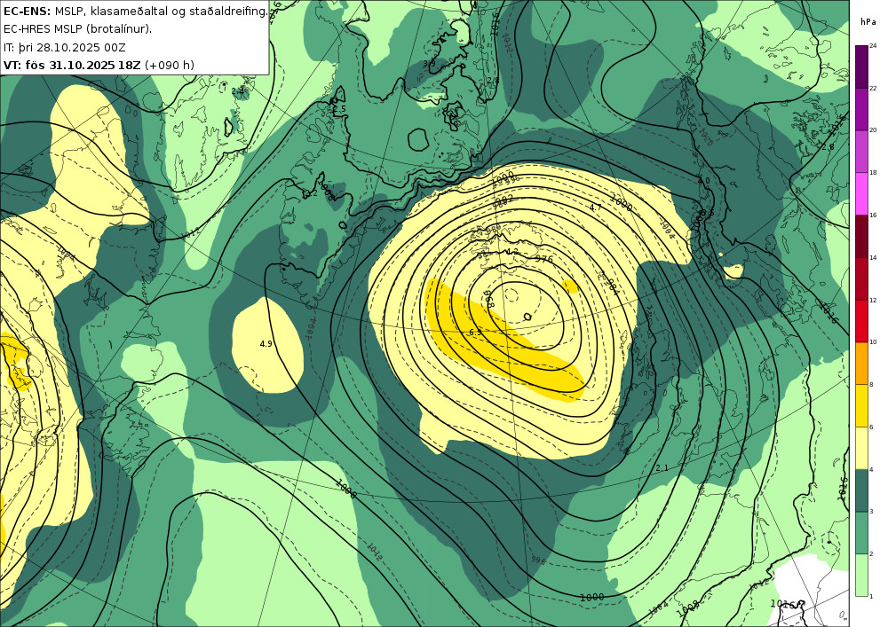Click the red 10–12 hPa legend swatch
The width and height of the screenshot is (888, 627).
pyautogui.click(x=861, y=321)
